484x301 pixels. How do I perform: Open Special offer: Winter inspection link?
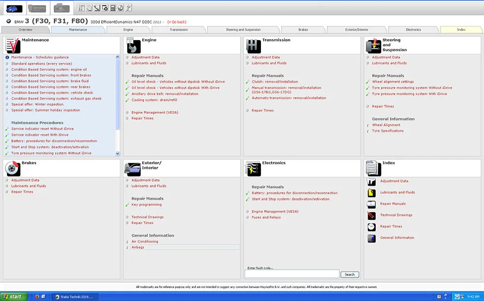(37, 104)
